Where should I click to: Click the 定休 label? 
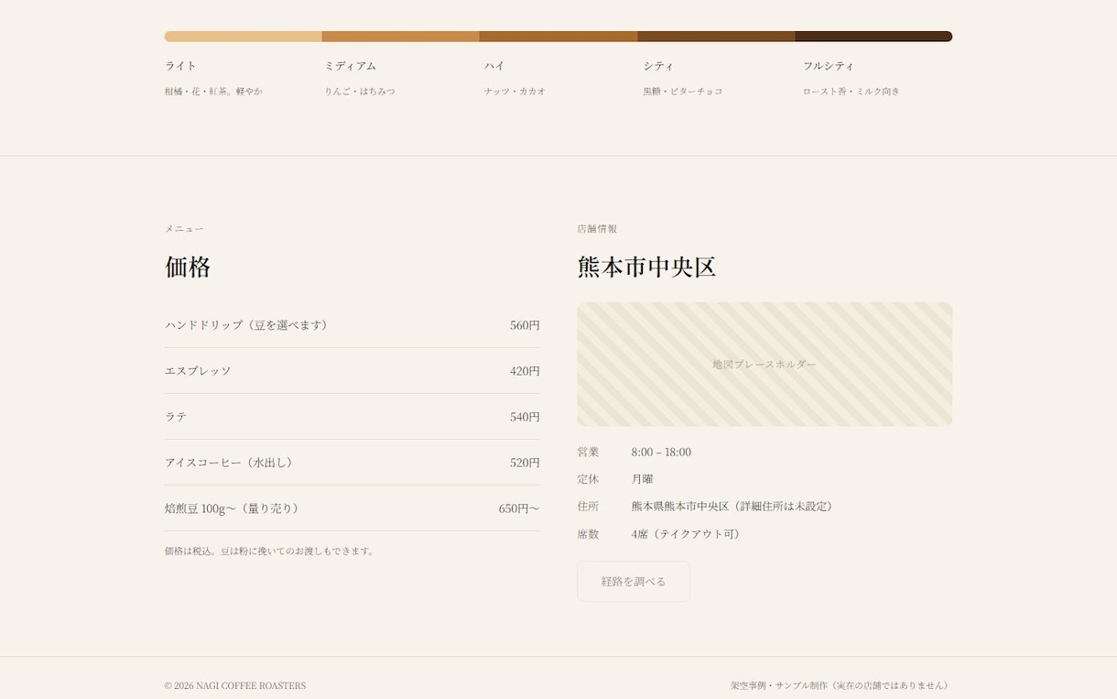coord(588,479)
